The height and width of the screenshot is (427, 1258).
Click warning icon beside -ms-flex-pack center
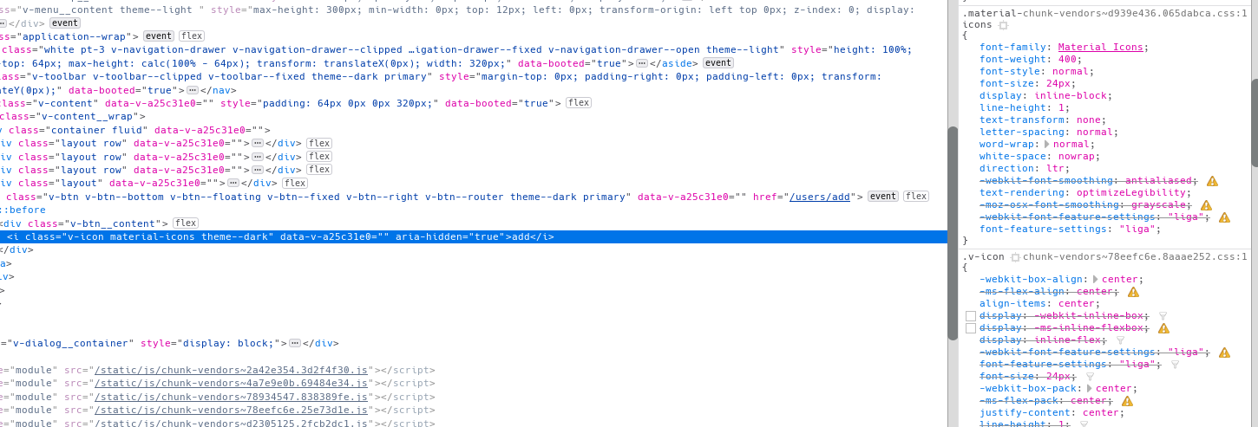(1127, 401)
